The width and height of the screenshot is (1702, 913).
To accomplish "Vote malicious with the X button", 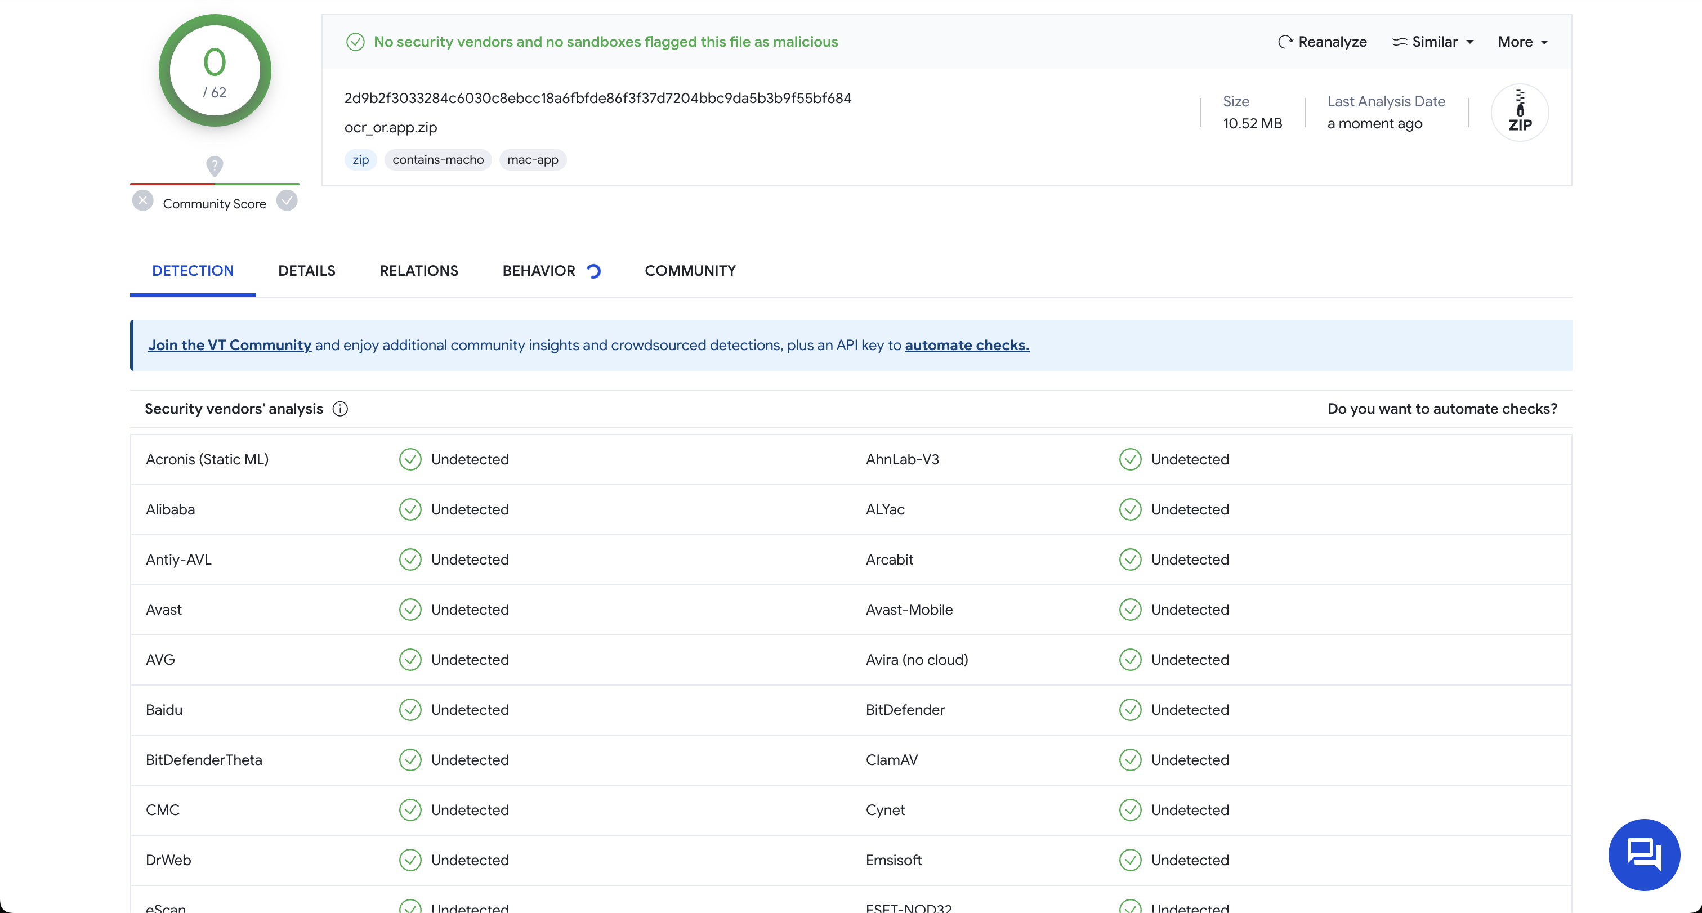I will tap(142, 201).
